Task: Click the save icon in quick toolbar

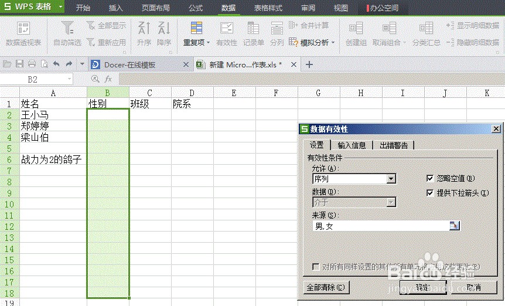Action: coord(20,64)
